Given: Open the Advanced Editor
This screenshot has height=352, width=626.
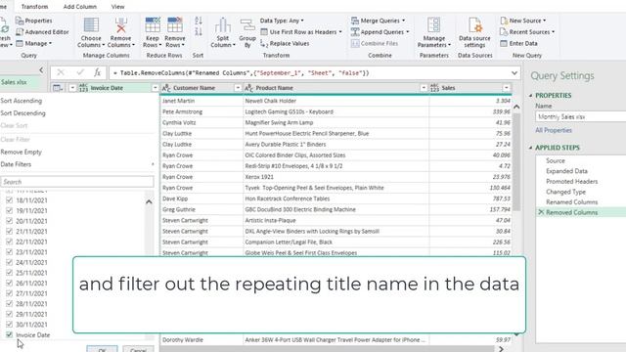Looking at the screenshot, I should [x=42, y=32].
